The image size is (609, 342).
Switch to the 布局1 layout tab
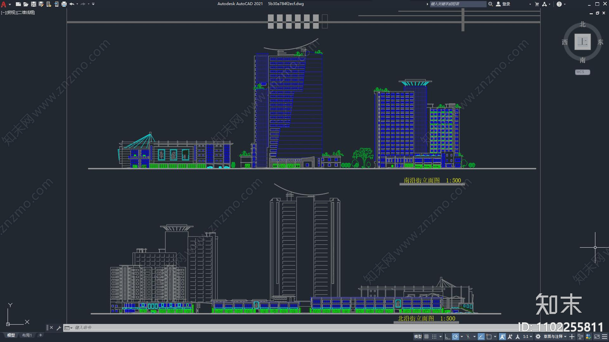click(x=27, y=335)
